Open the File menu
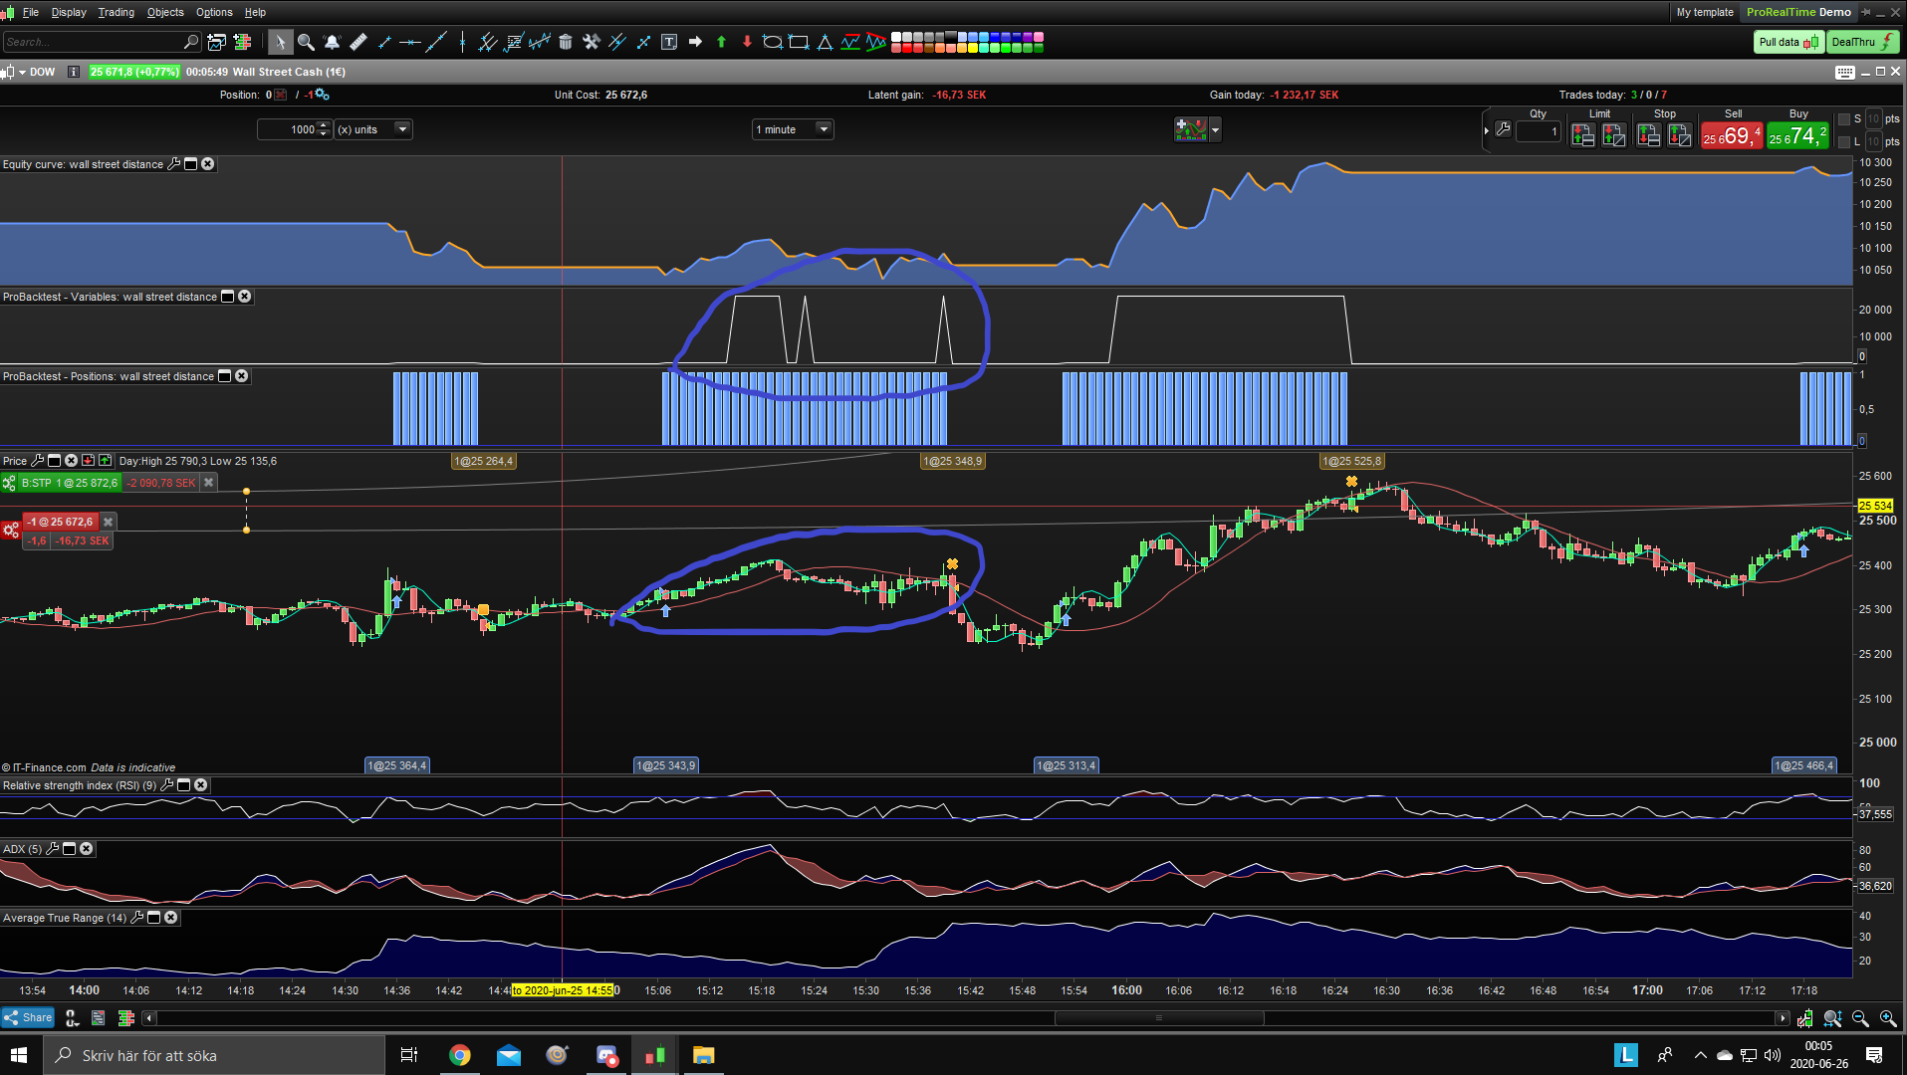The width and height of the screenshot is (1907, 1075). pyautogui.click(x=31, y=12)
